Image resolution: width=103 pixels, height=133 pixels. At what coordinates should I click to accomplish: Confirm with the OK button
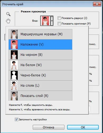83,127
